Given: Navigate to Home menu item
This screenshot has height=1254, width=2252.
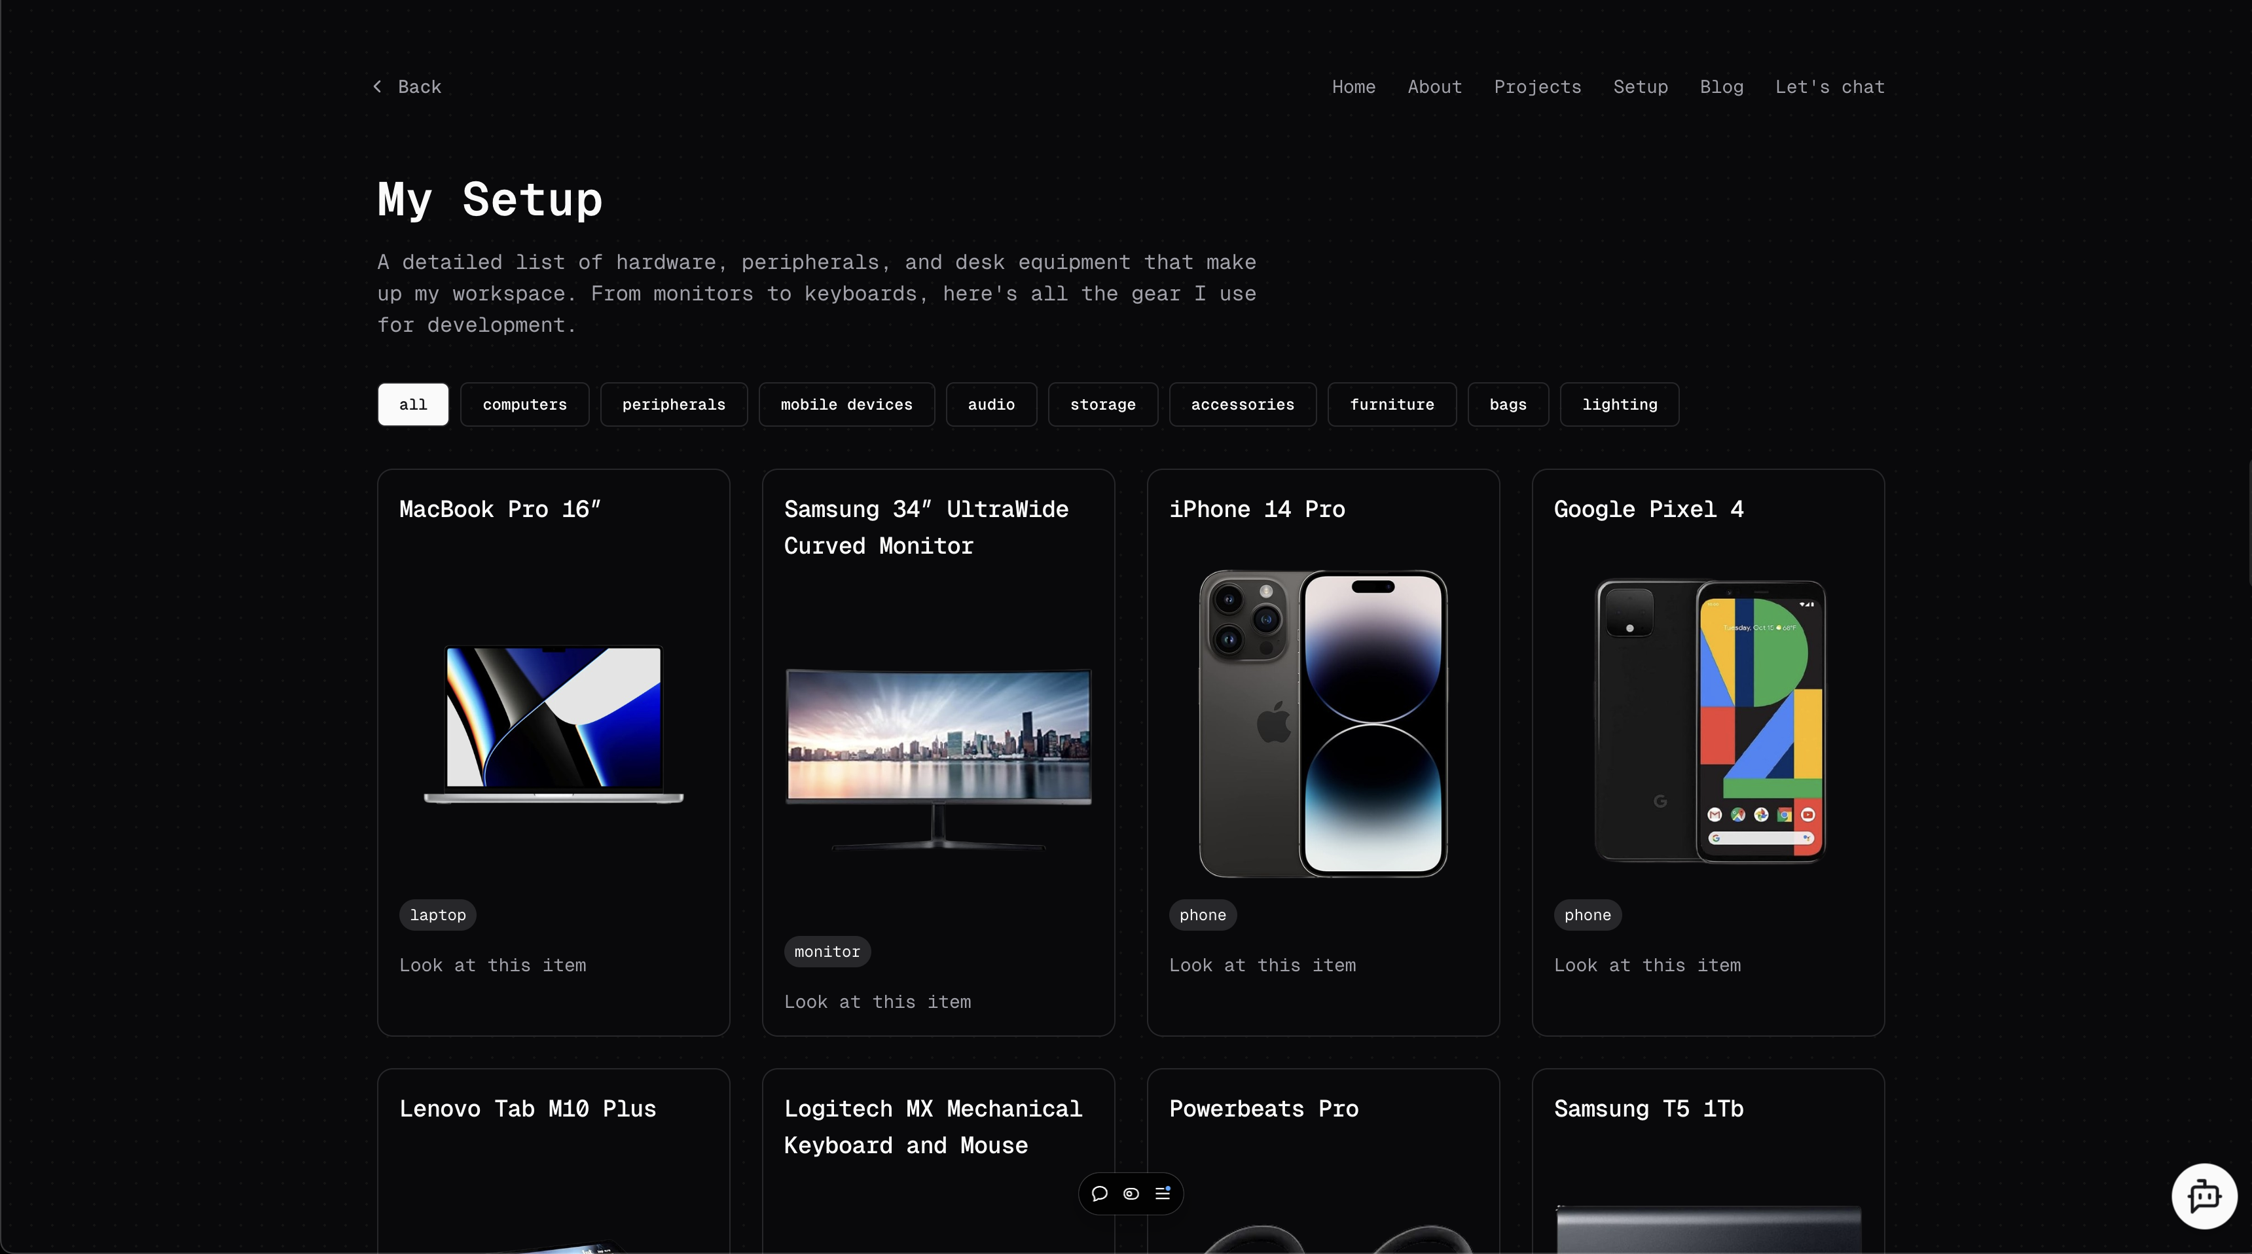Looking at the screenshot, I should pos(1353,85).
